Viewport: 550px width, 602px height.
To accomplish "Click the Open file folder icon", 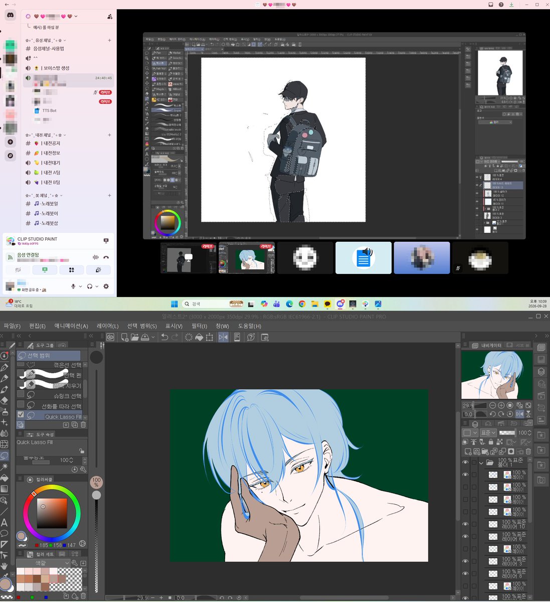I will pyautogui.click(x=135, y=337).
